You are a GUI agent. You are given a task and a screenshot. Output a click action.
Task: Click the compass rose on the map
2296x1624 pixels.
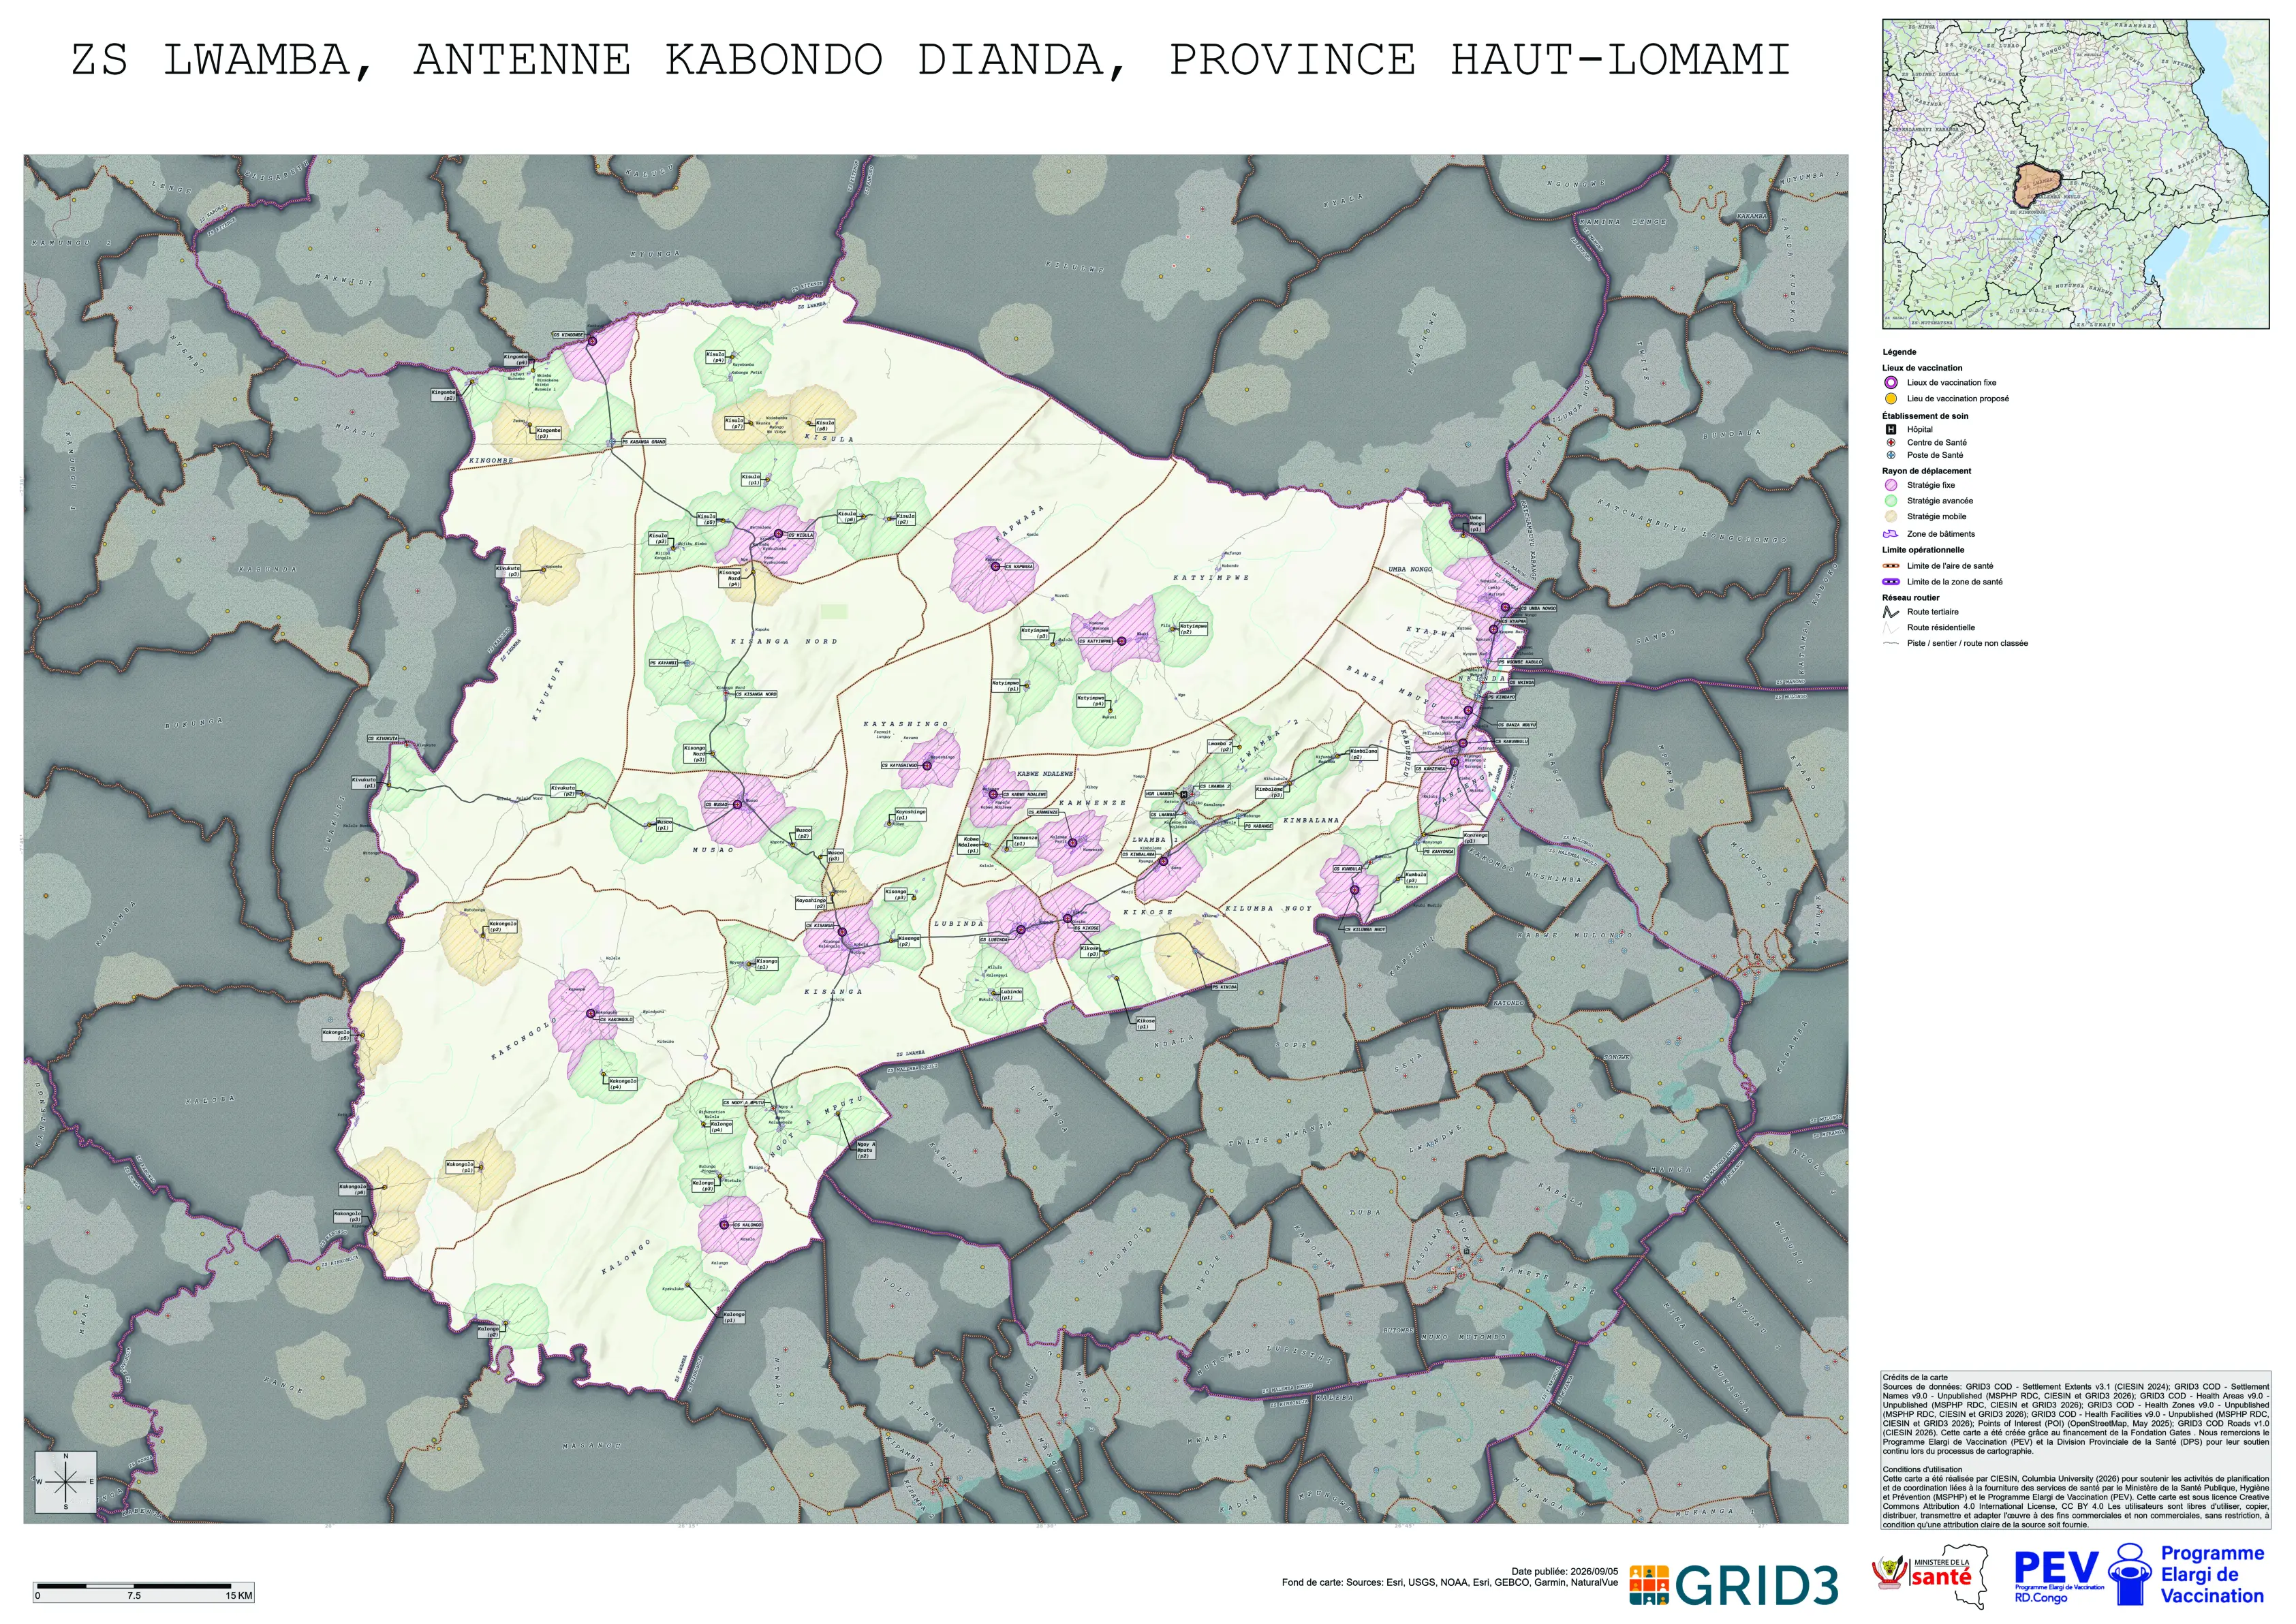66,1482
